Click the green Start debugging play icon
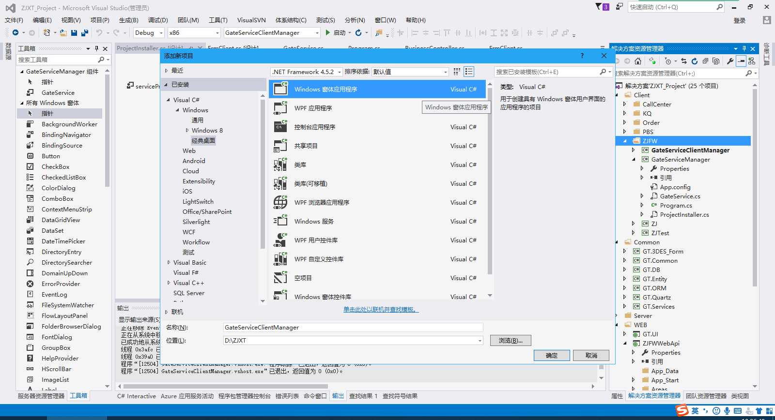Image resolution: width=775 pixels, height=420 pixels. pos(328,32)
